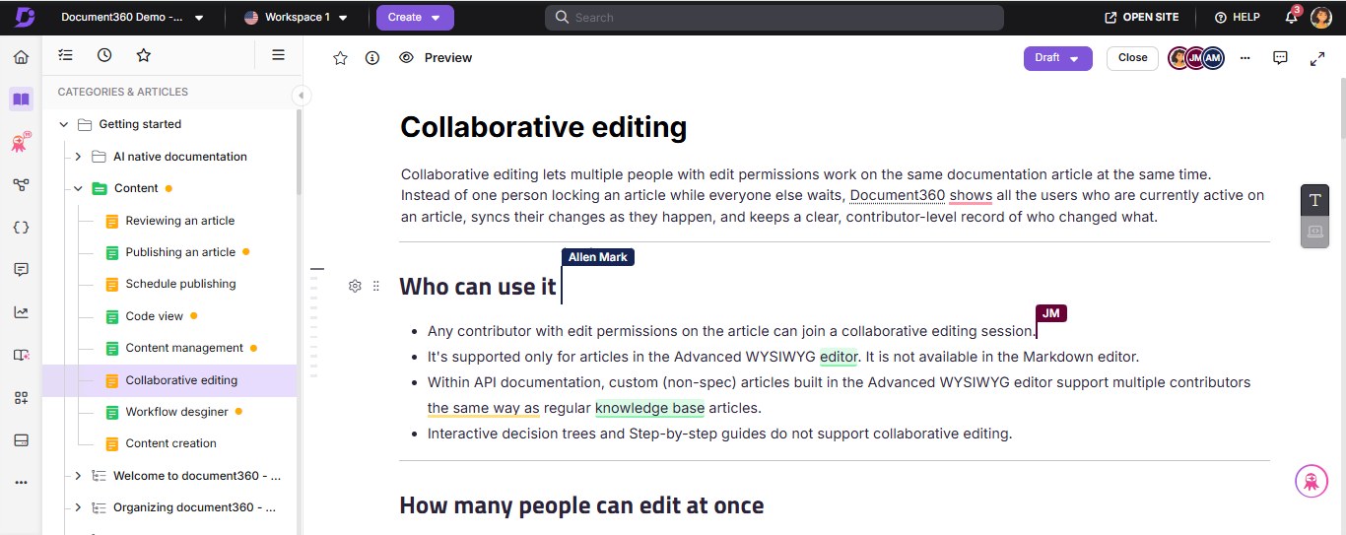
Task: Open the Documentation book icon
Action: [21, 99]
